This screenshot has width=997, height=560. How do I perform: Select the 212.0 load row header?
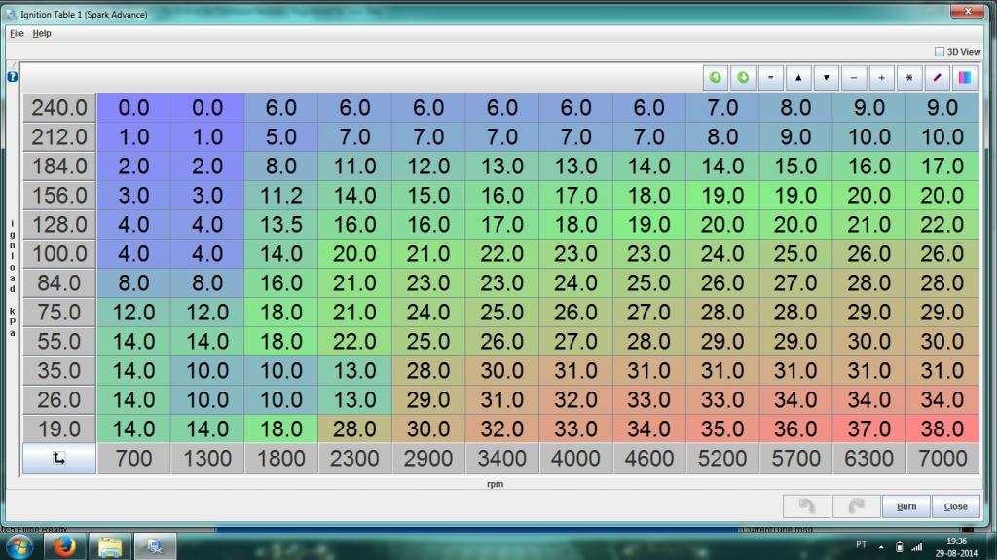tap(59, 137)
